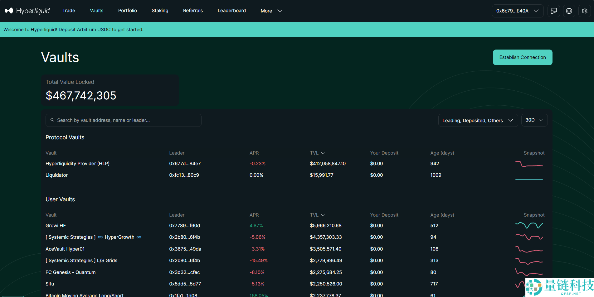Image resolution: width=594 pixels, height=297 pixels.
Task: Open the Leaderboard page
Action: [x=231, y=11]
